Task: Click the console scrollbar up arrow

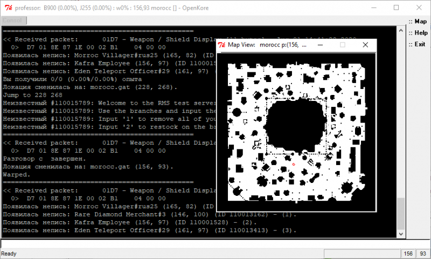Action: coord(401,30)
